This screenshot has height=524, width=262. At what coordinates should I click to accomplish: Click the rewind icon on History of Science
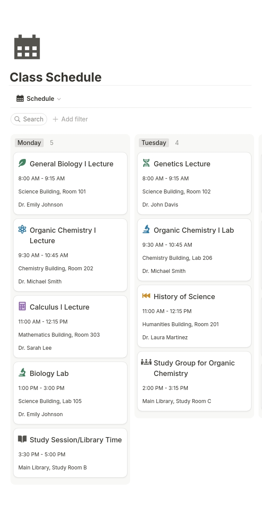pyautogui.click(x=146, y=296)
